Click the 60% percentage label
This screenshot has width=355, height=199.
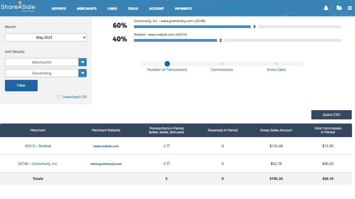point(120,25)
